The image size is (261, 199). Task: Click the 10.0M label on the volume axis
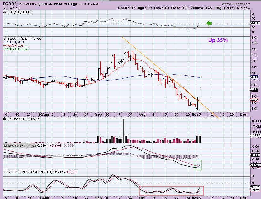tap(256, 121)
